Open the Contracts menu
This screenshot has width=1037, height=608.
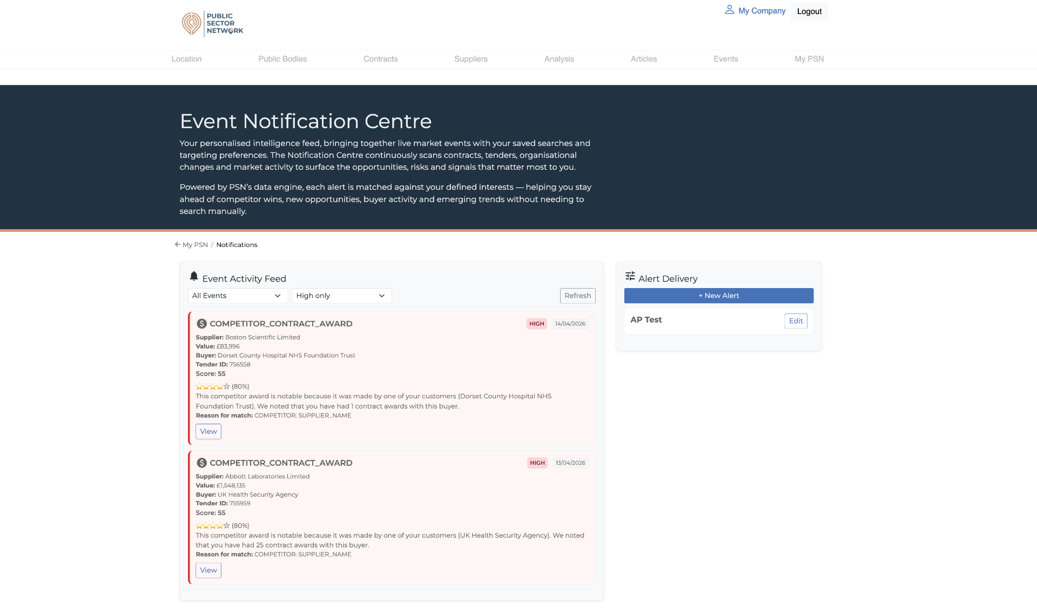click(x=380, y=59)
